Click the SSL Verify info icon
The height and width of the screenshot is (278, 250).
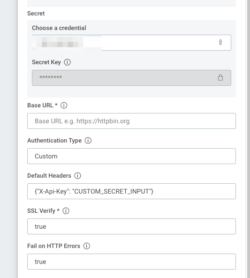click(66, 211)
